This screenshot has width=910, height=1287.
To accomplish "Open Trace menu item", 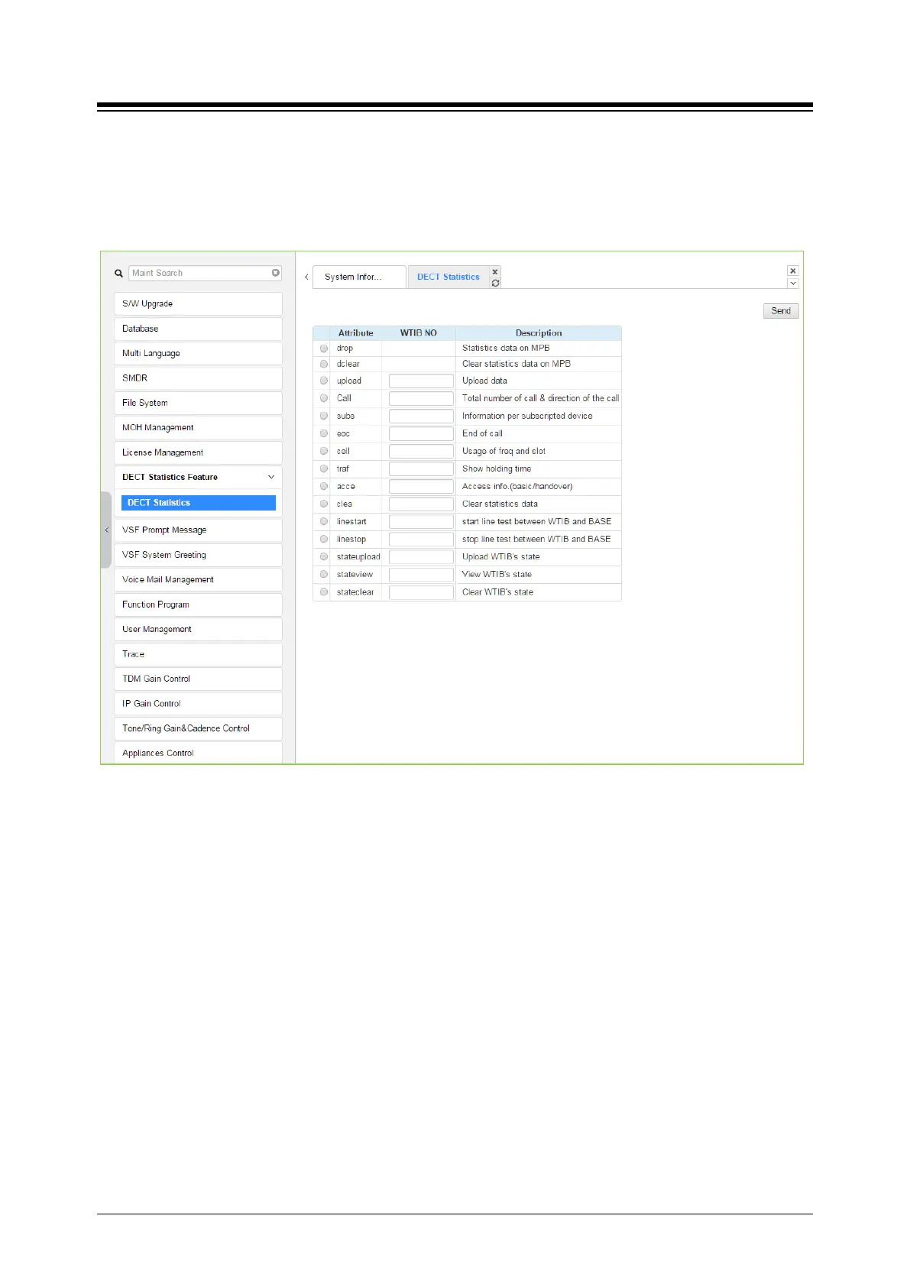I will [x=198, y=654].
